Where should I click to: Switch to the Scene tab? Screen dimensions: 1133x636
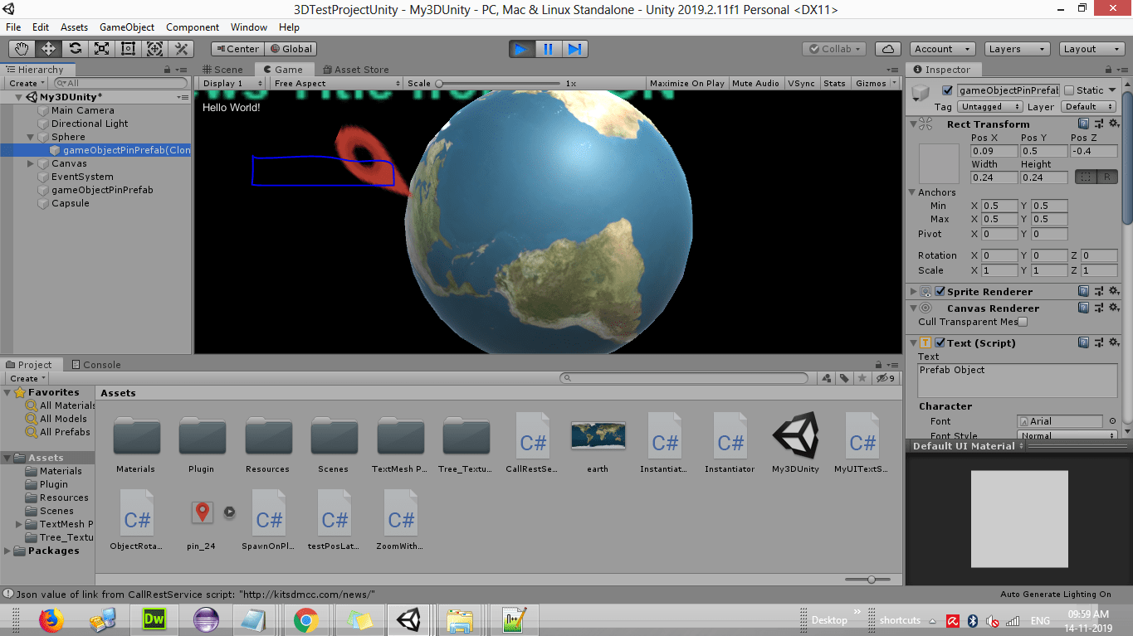222,70
